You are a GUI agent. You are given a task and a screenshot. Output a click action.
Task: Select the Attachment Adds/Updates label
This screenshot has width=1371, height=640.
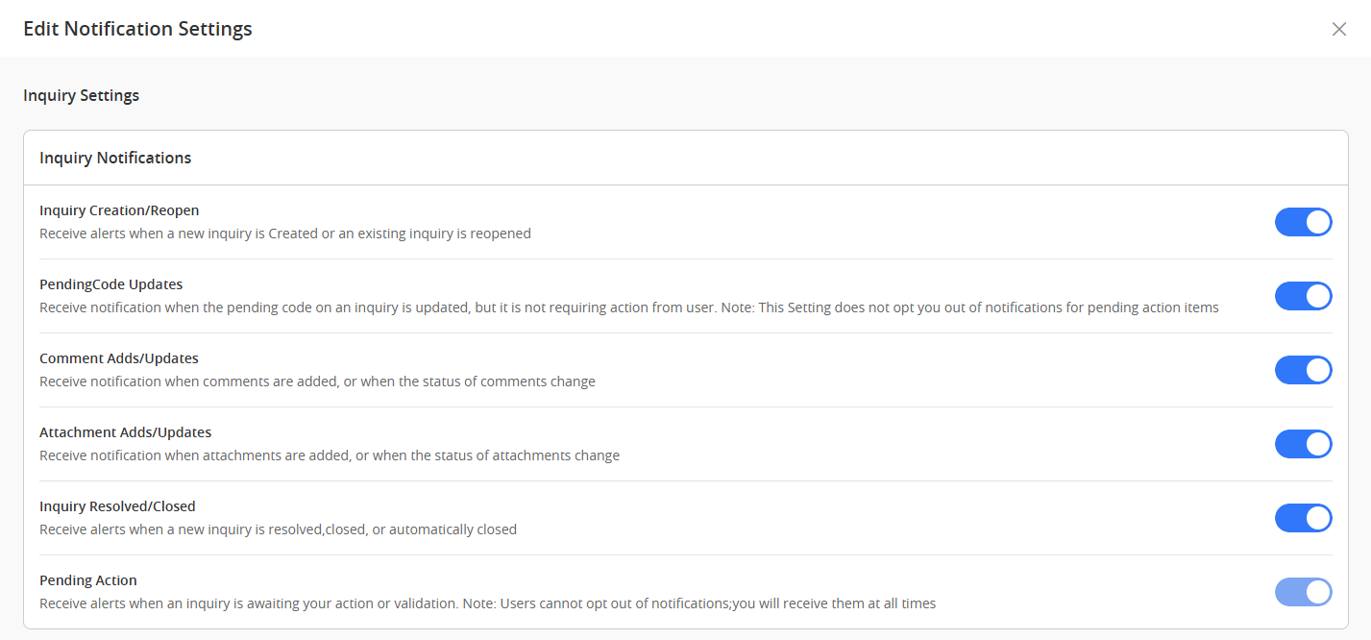point(125,432)
